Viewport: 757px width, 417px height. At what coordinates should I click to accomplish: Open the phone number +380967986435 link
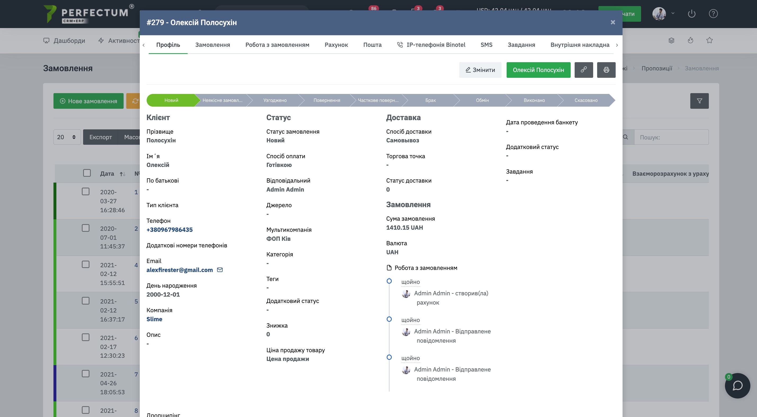(170, 230)
